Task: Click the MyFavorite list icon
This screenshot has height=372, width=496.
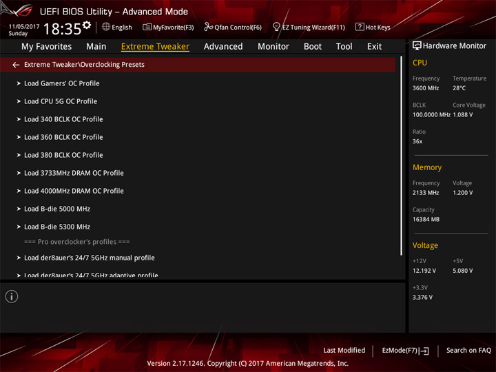Action: click(147, 27)
